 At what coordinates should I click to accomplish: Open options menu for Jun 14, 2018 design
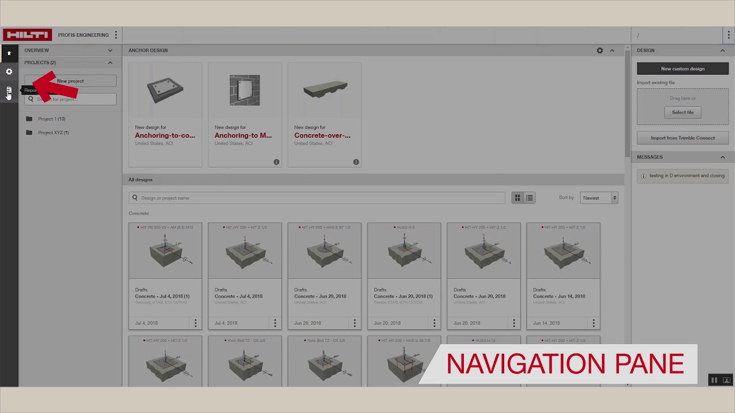594,323
